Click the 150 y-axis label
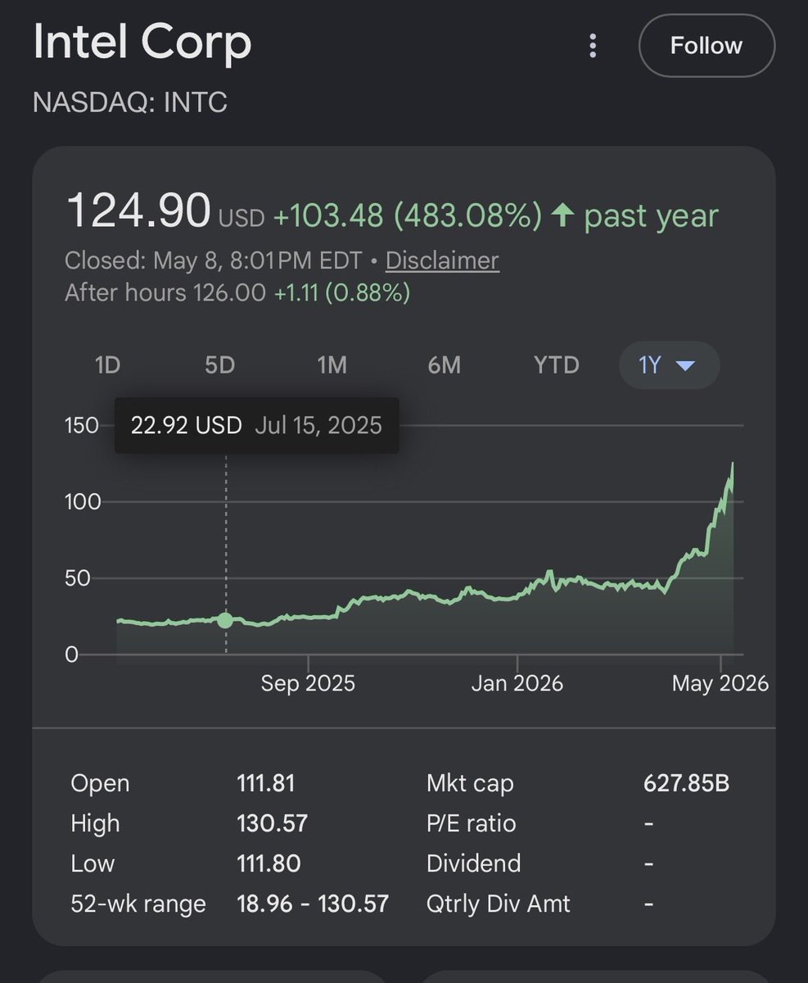Screen dimensions: 808x983 click(x=82, y=425)
